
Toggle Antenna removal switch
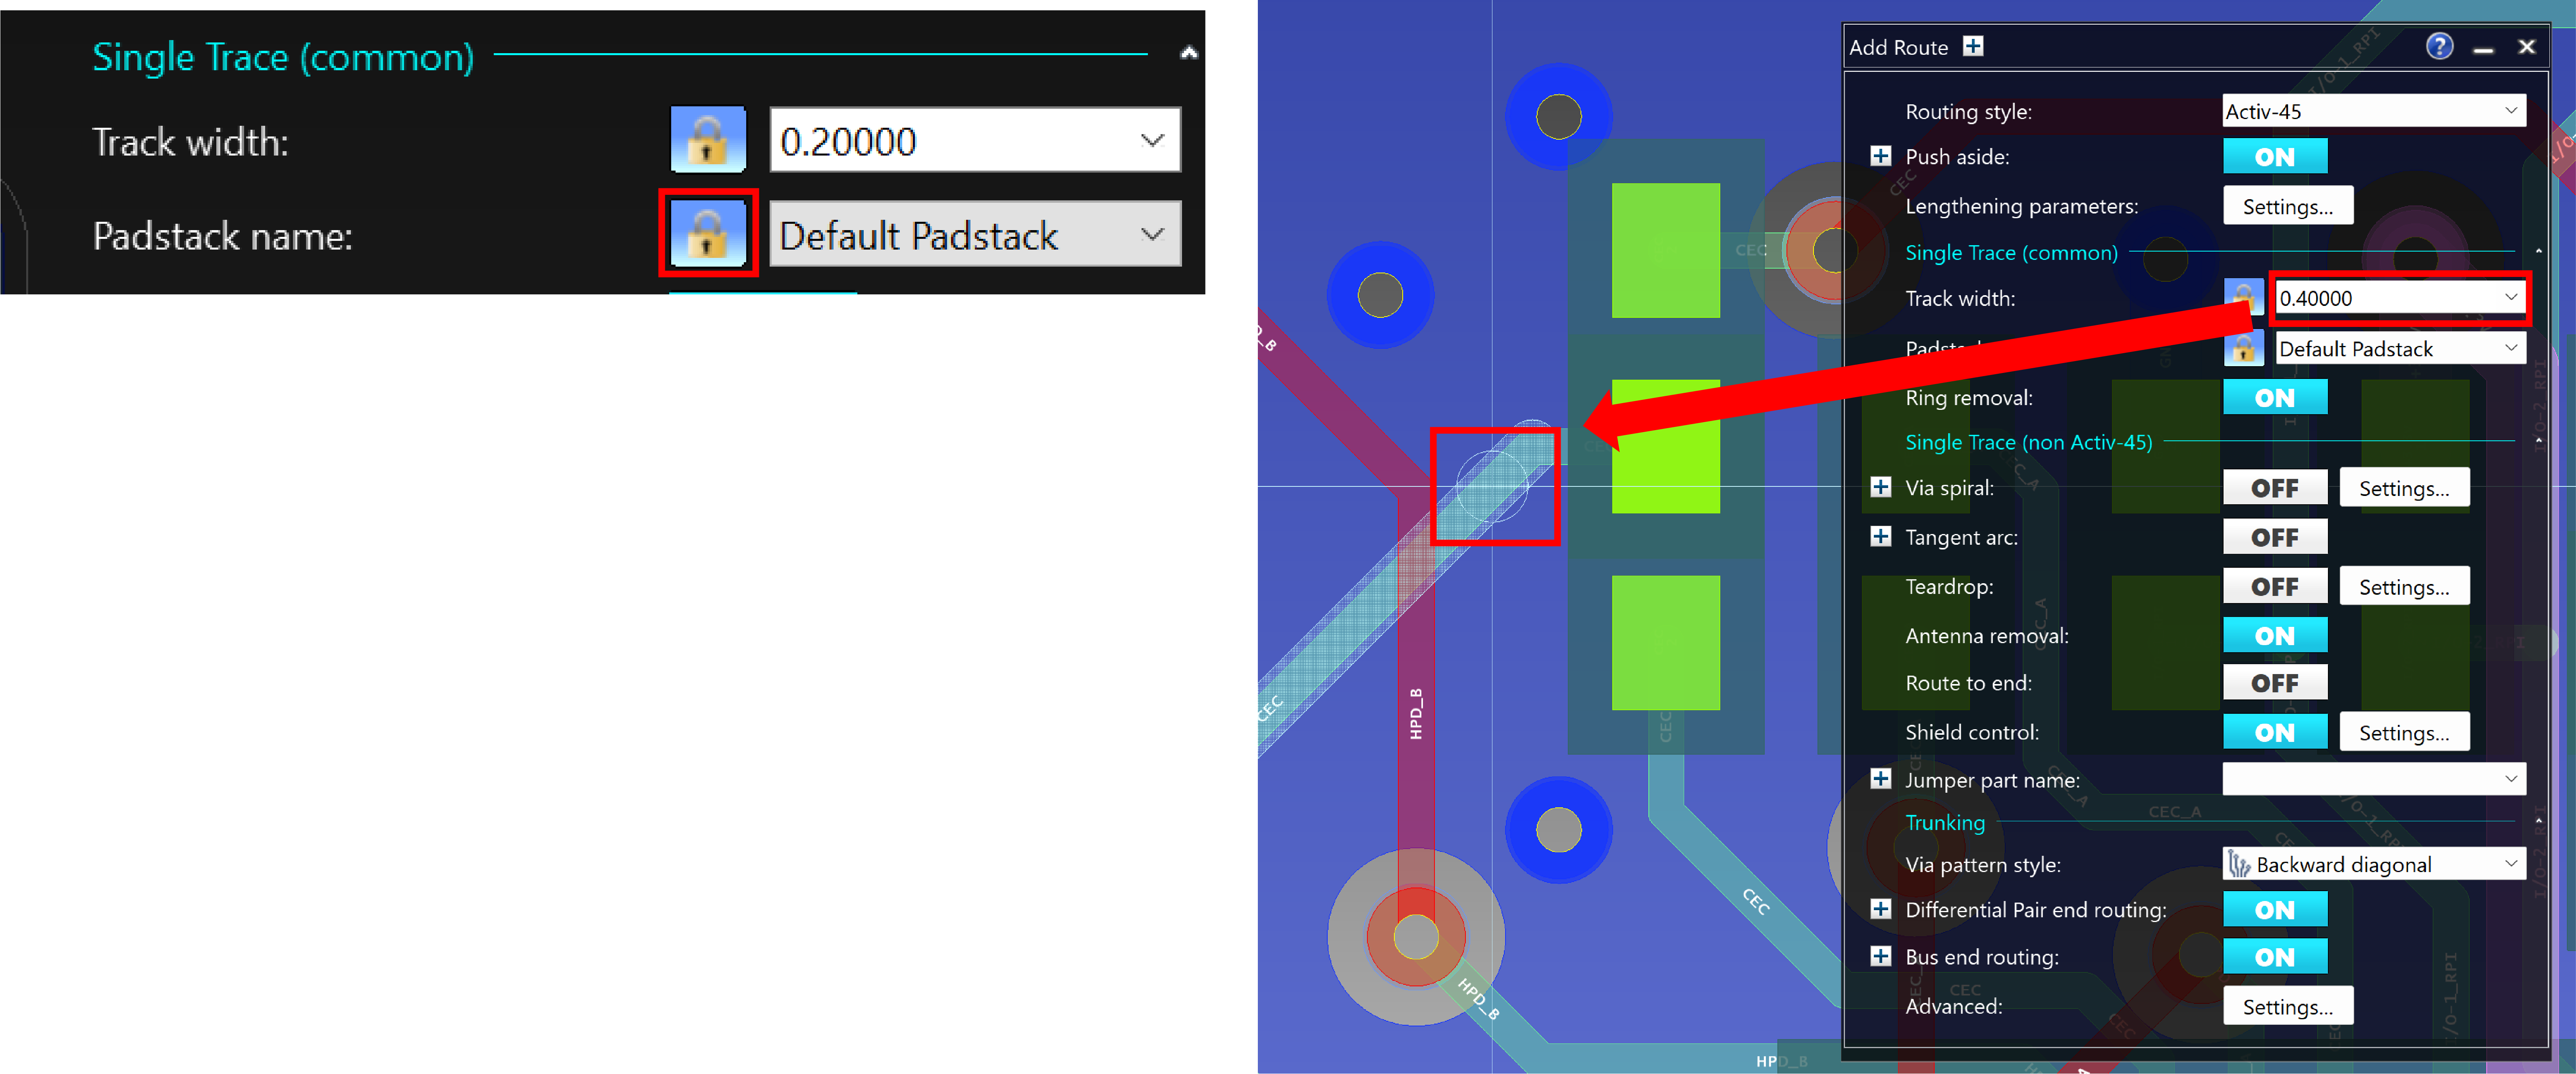point(2275,635)
